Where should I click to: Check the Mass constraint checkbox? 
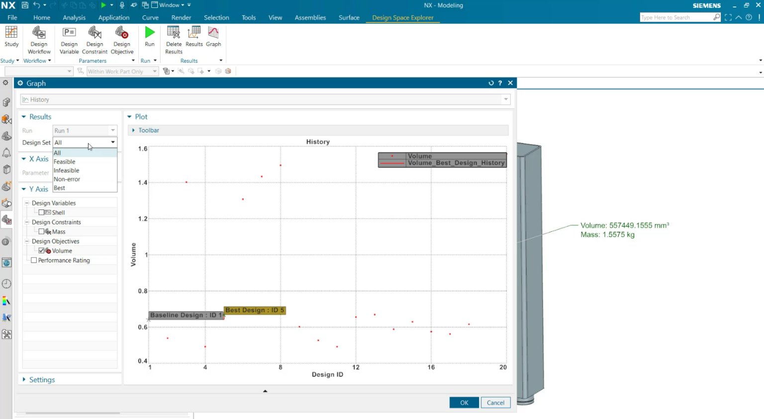coord(41,232)
